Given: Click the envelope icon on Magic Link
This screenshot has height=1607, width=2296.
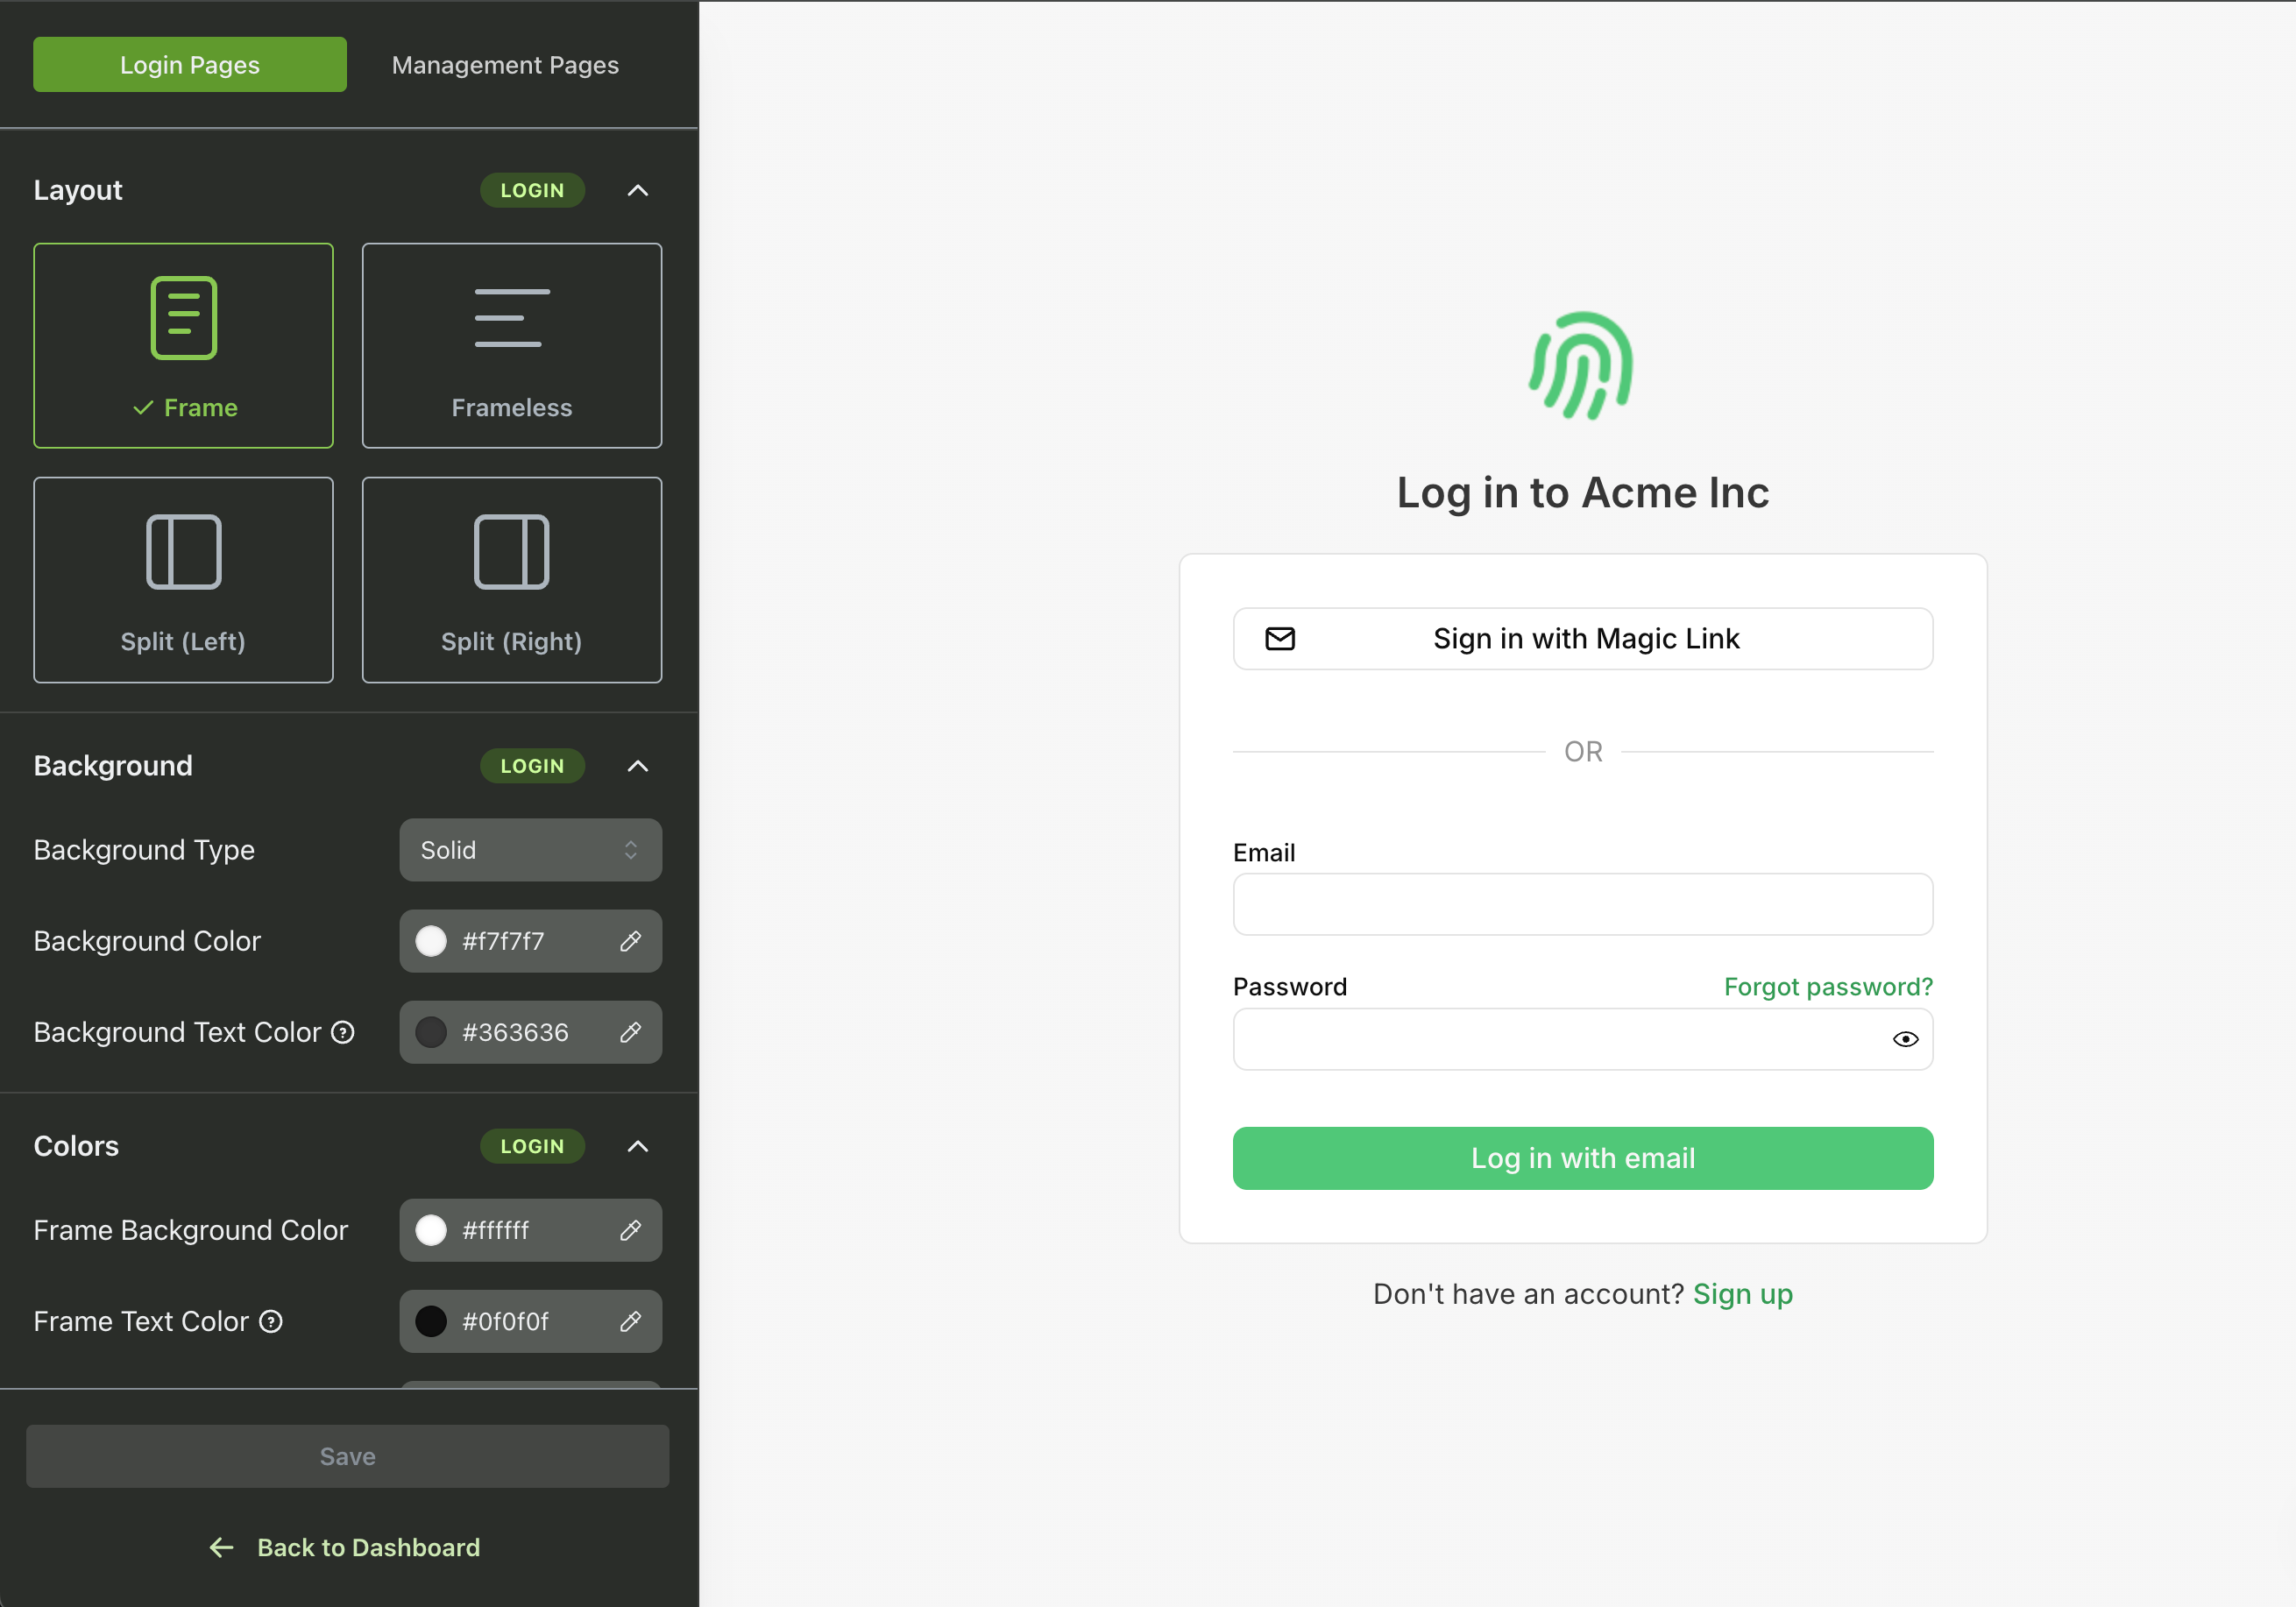Looking at the screenshot, I should click(x=1280, y=639).
